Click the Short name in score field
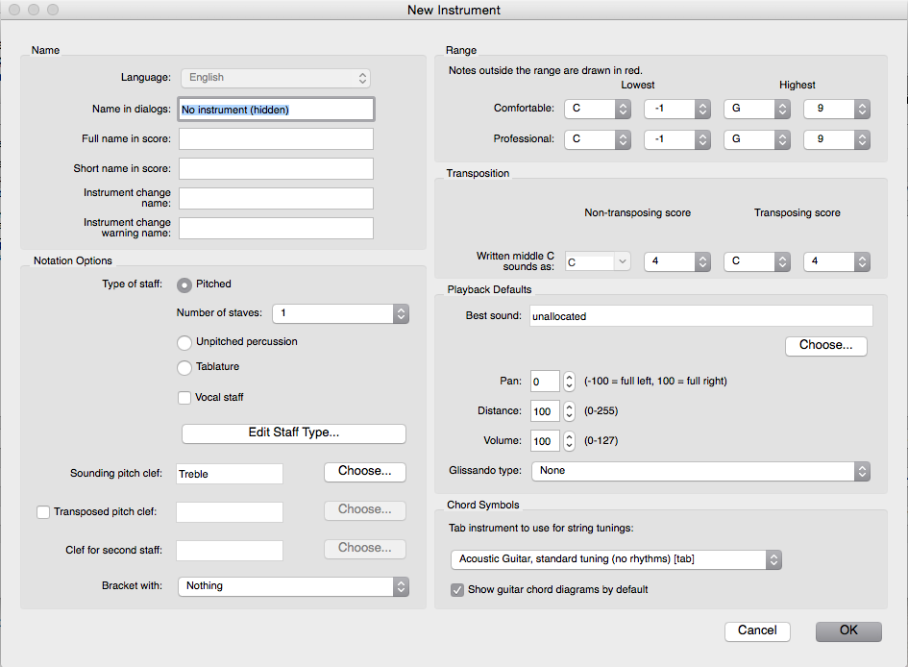 click(276, 169)
